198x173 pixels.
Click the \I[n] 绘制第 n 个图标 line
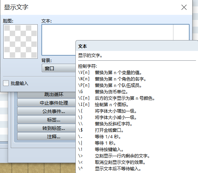coord(103,105)
